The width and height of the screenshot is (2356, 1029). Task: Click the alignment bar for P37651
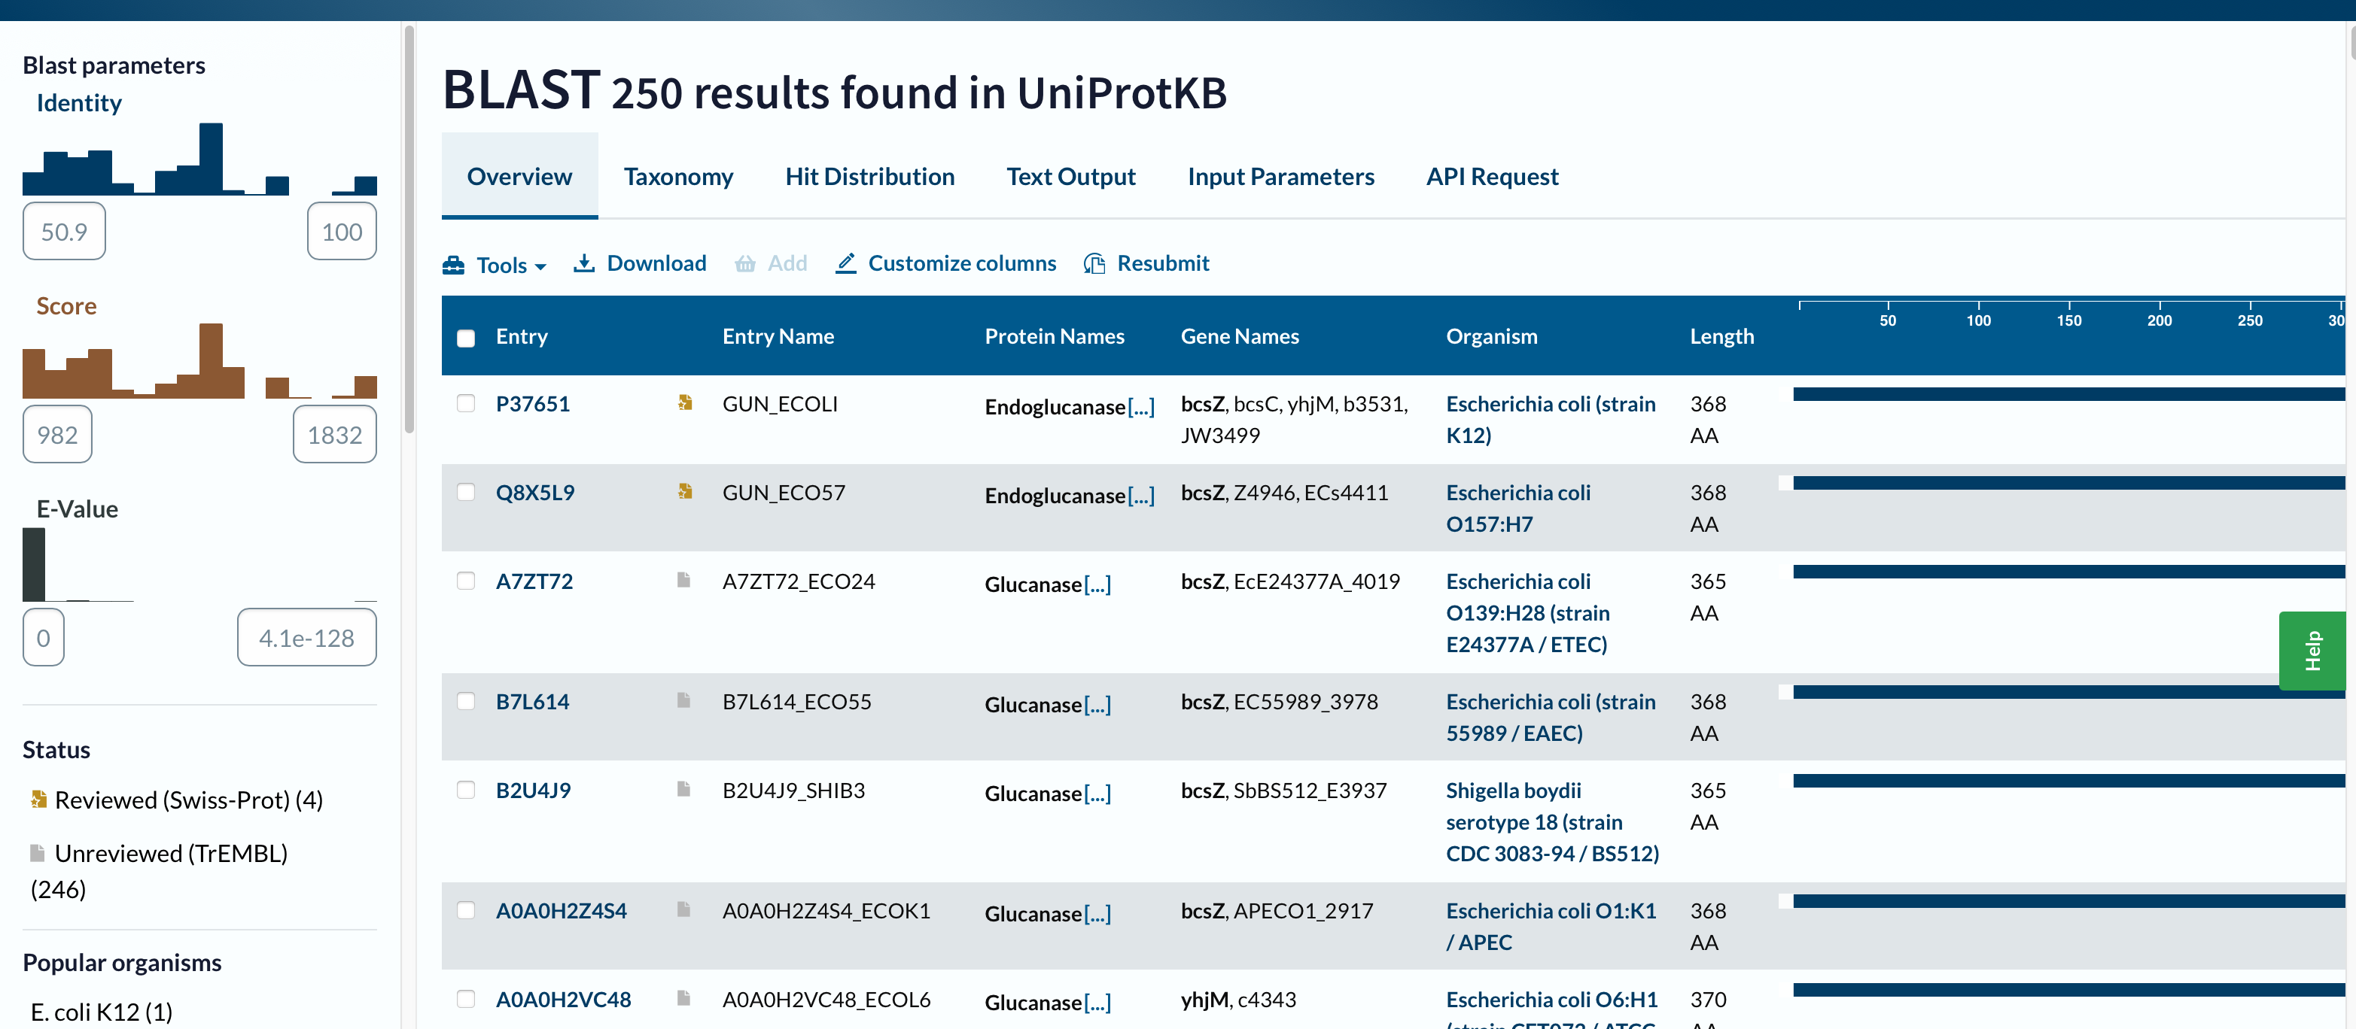[2068, 394]
